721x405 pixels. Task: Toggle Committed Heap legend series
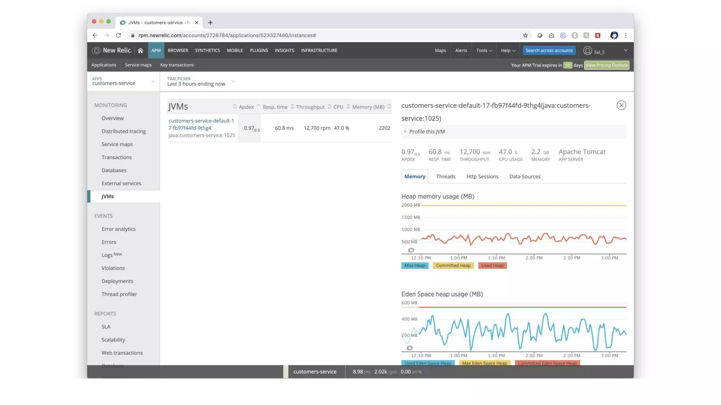(453, 266)
